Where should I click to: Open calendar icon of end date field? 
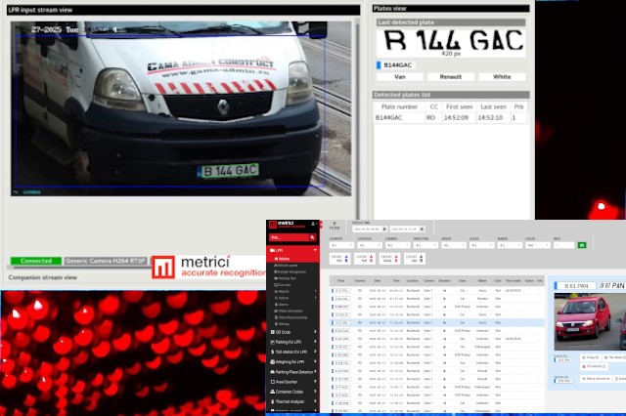coord(422,229)
